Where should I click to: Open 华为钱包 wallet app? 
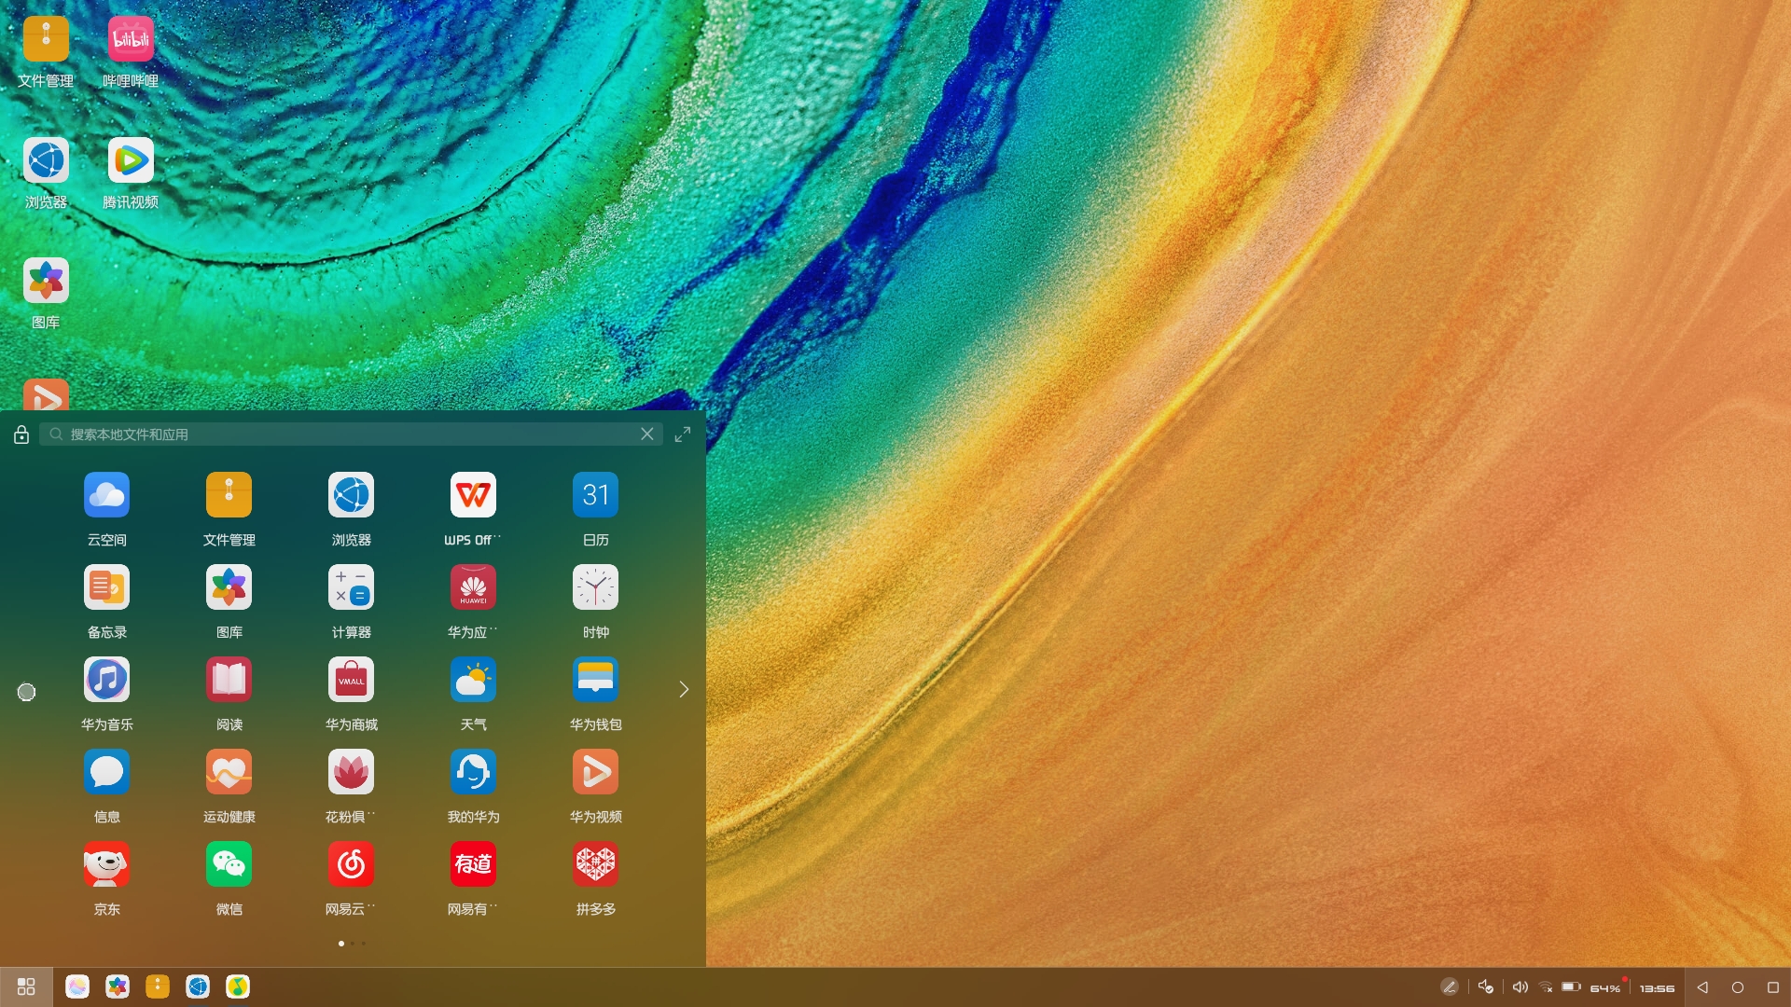(595, 680)
